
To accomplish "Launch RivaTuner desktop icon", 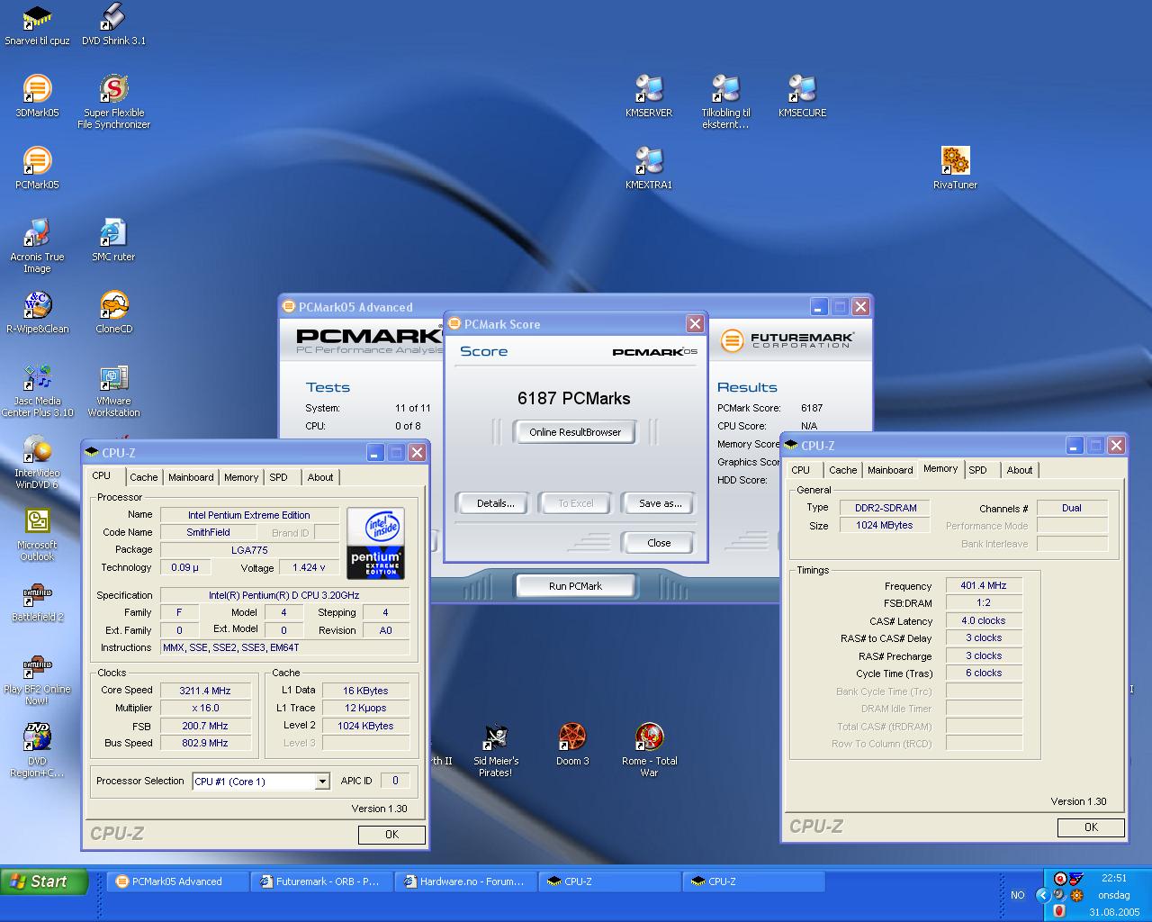I will pyautogui.click(x=955, y=168).
